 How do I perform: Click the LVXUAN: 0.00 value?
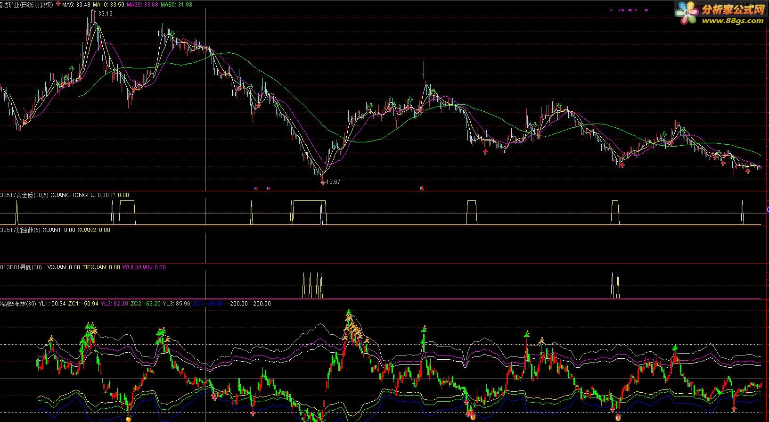(x=62, y=267)
